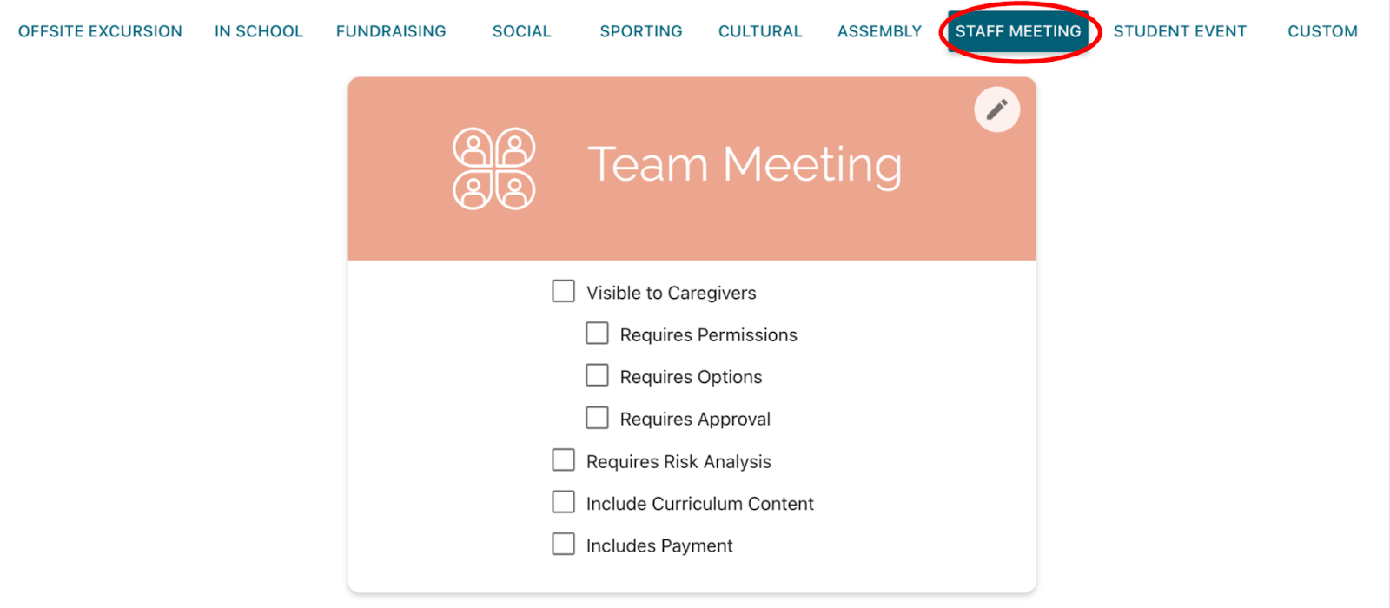This screenshot has height=608, width=1390.
Task: Open the Offsite Excursion tab
Action: [100, 31]
